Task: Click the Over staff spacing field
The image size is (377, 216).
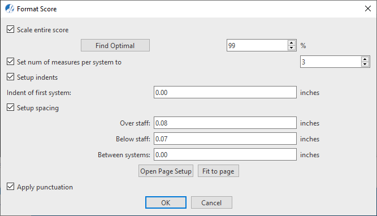Action: 225,123
